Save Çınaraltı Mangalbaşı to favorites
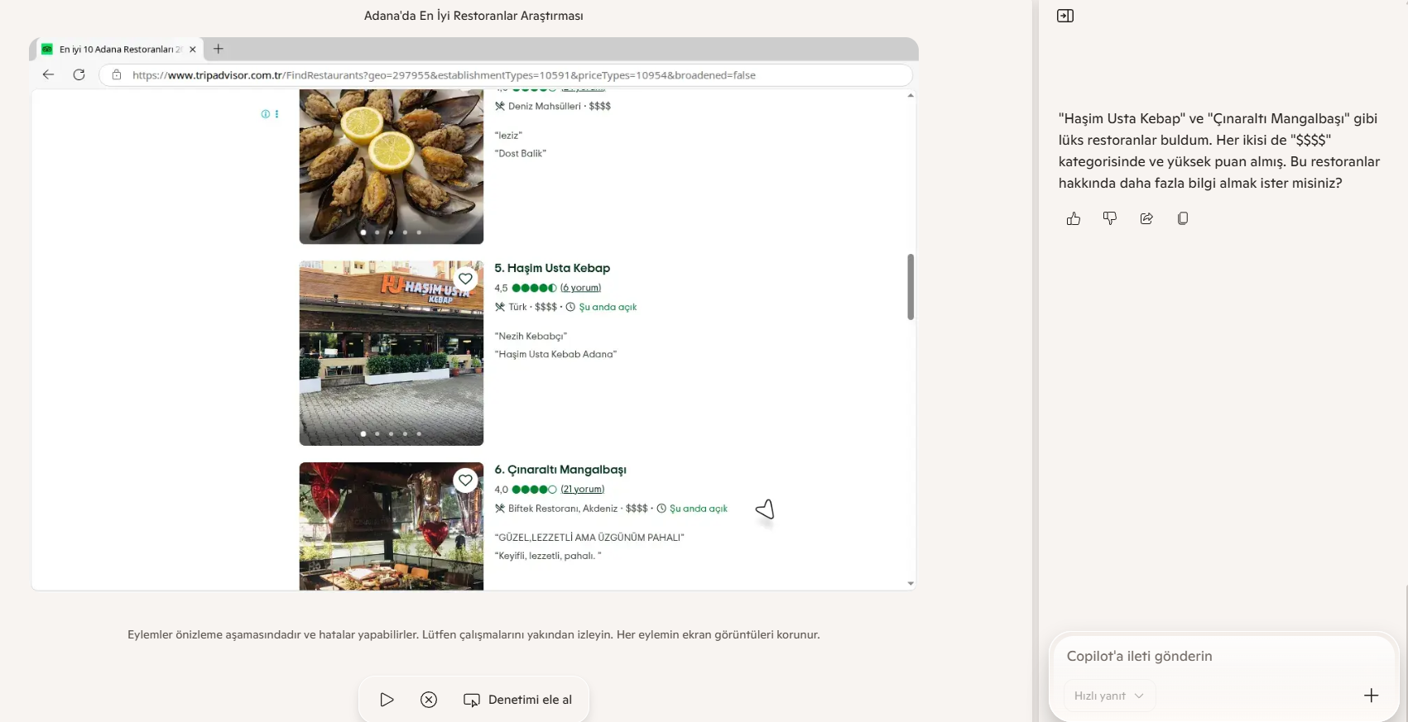The height and width of the screenshot is (722, 1408). 466,480
